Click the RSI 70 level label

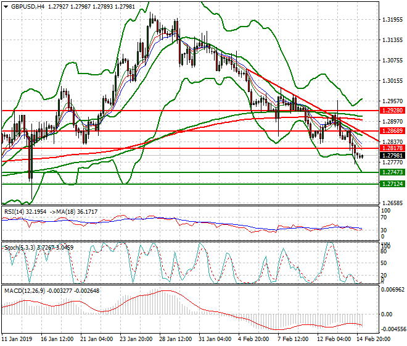[384, 217]
